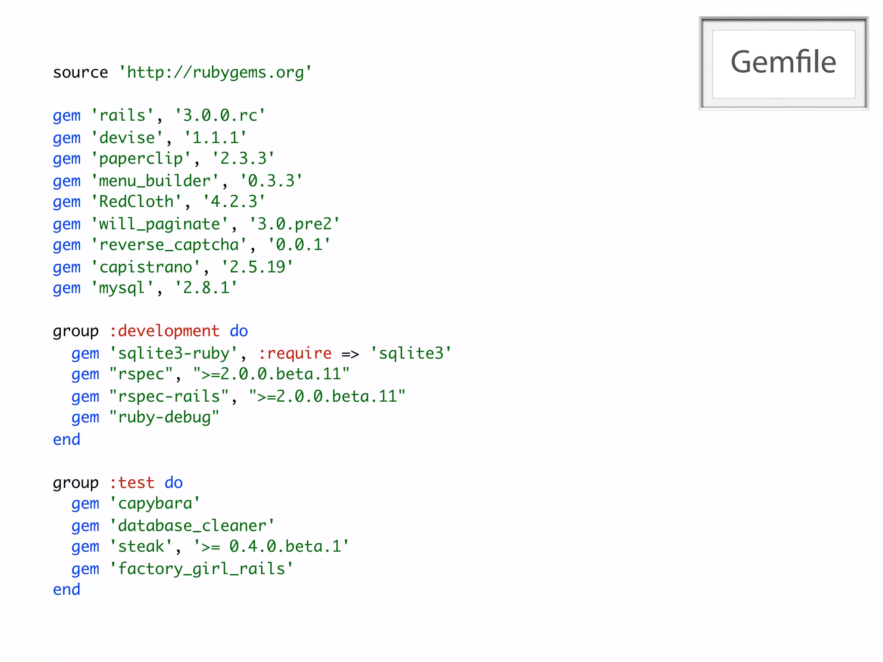Click the gem 'will_paginate', '3.0.pre2' line

click(x=196, y=224)
